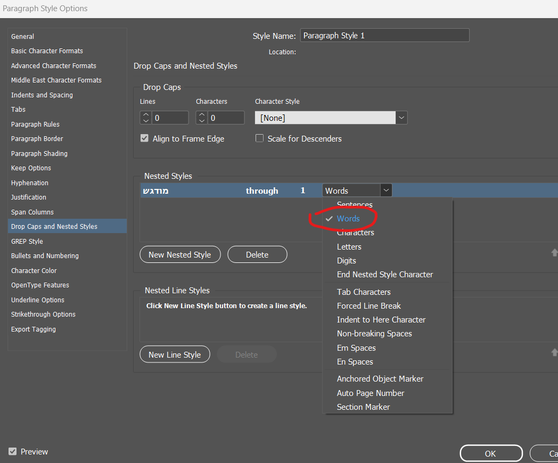Confirm the dialog with OK
This screenshot has height=463, width=558.
point(491,453)
